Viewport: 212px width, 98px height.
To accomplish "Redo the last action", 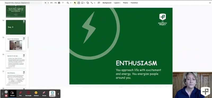I will 55,3.
